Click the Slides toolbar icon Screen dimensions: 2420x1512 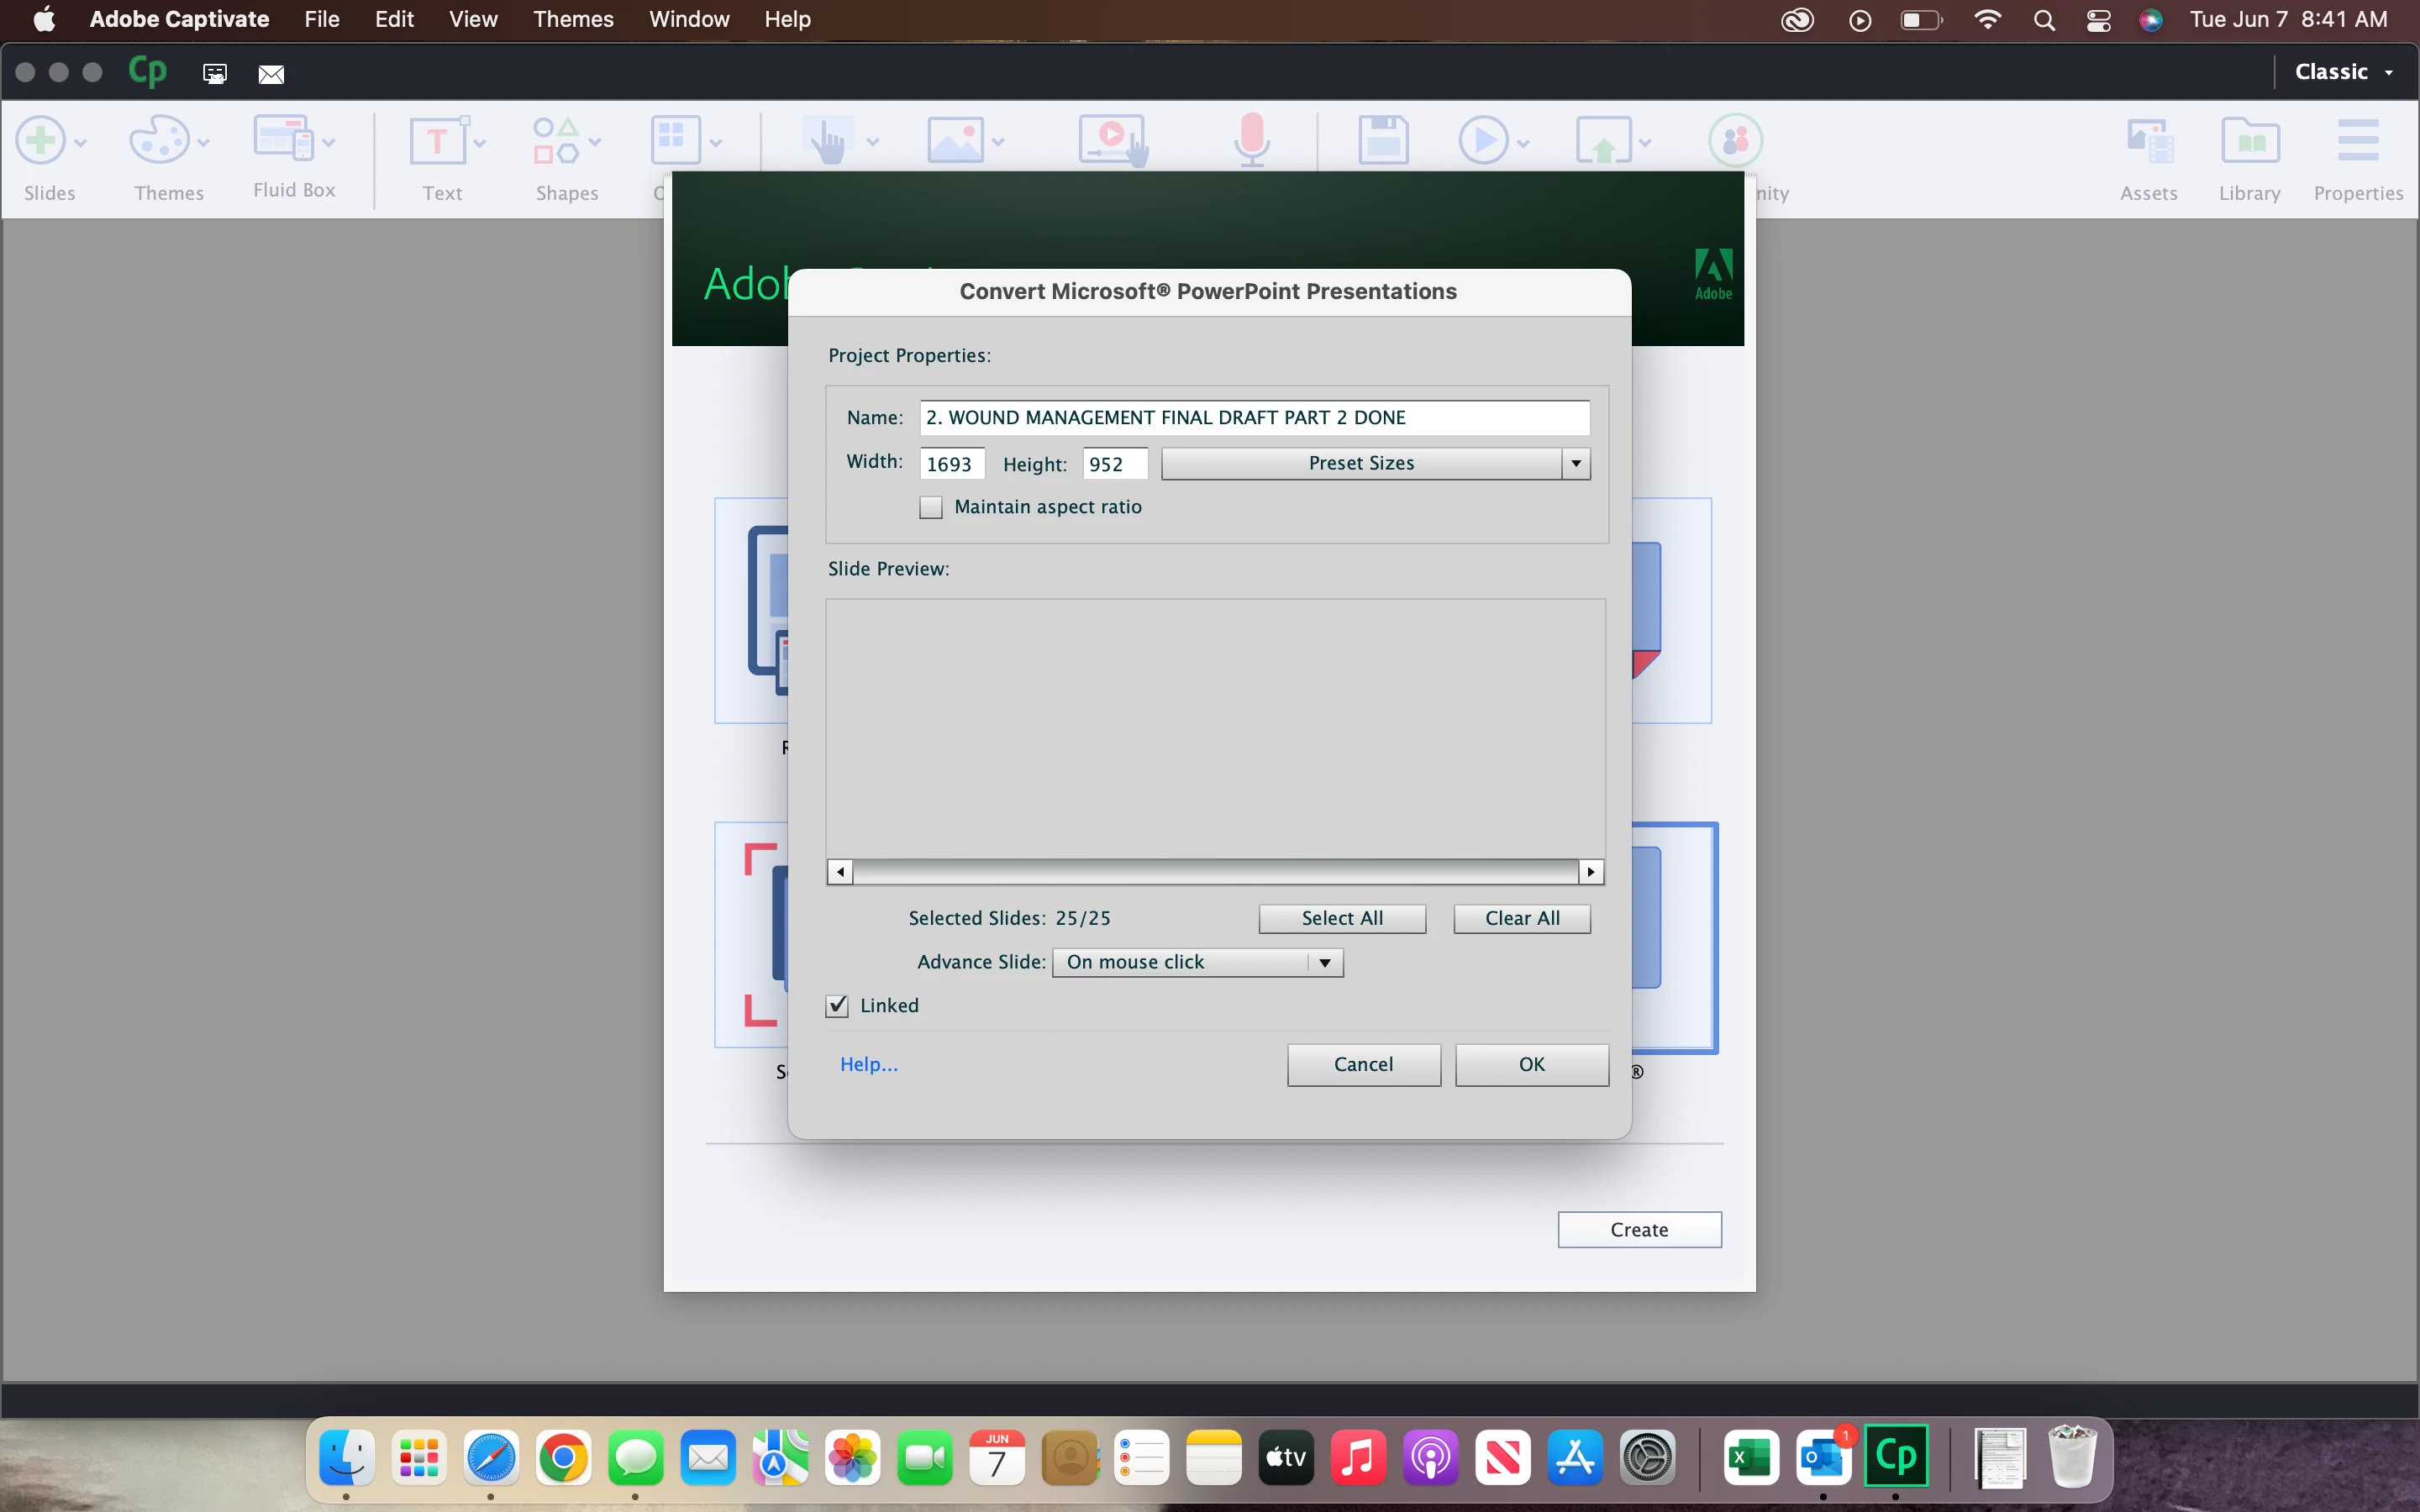coord(42,141)
